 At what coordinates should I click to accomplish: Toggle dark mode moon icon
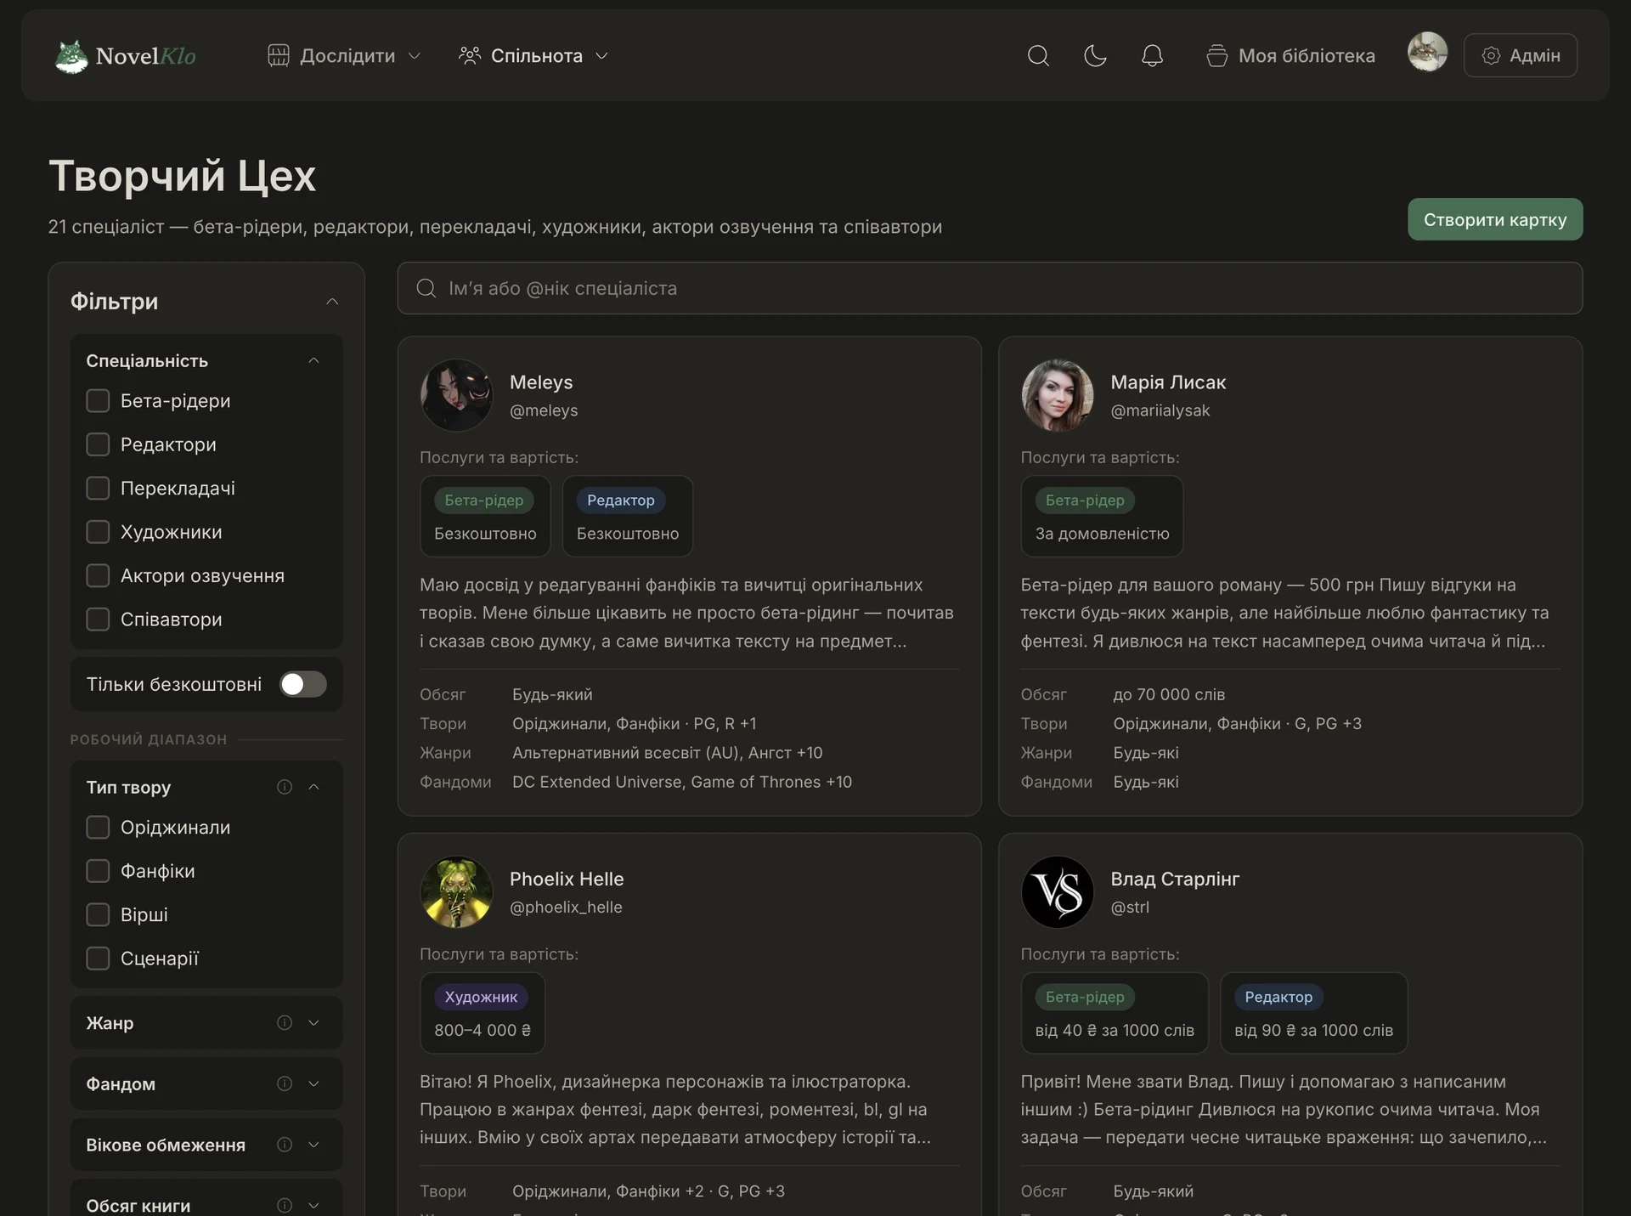(1095, 56)
